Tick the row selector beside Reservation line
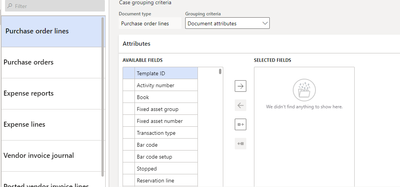 [x=129, y=180]
